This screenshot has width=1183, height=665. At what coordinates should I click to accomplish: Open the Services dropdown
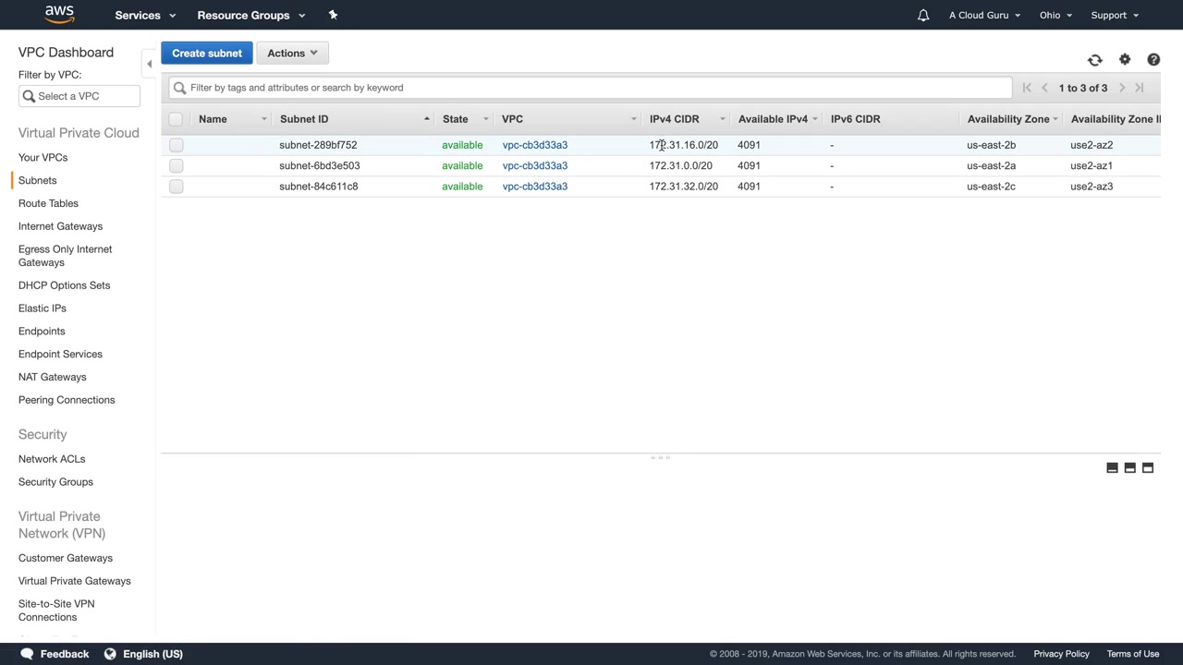click(x=144, y=15)
